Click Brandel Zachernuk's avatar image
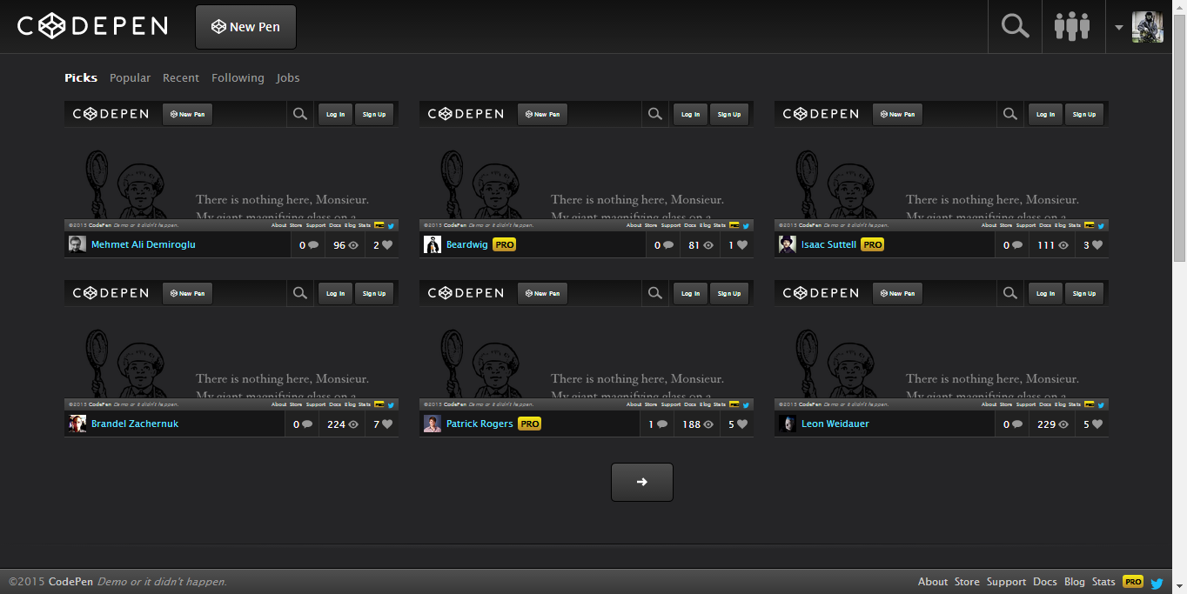This screenshot has width=1187, height=594. [77, 424]
